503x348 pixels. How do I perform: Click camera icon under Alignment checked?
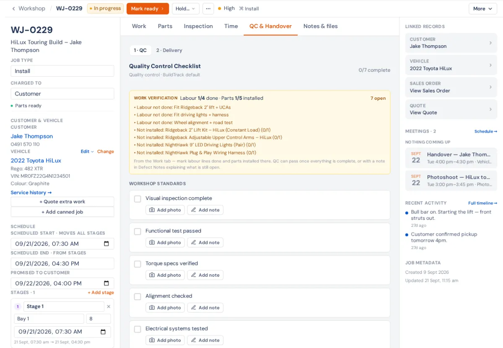pyautogui.click(x=152, y=308)
